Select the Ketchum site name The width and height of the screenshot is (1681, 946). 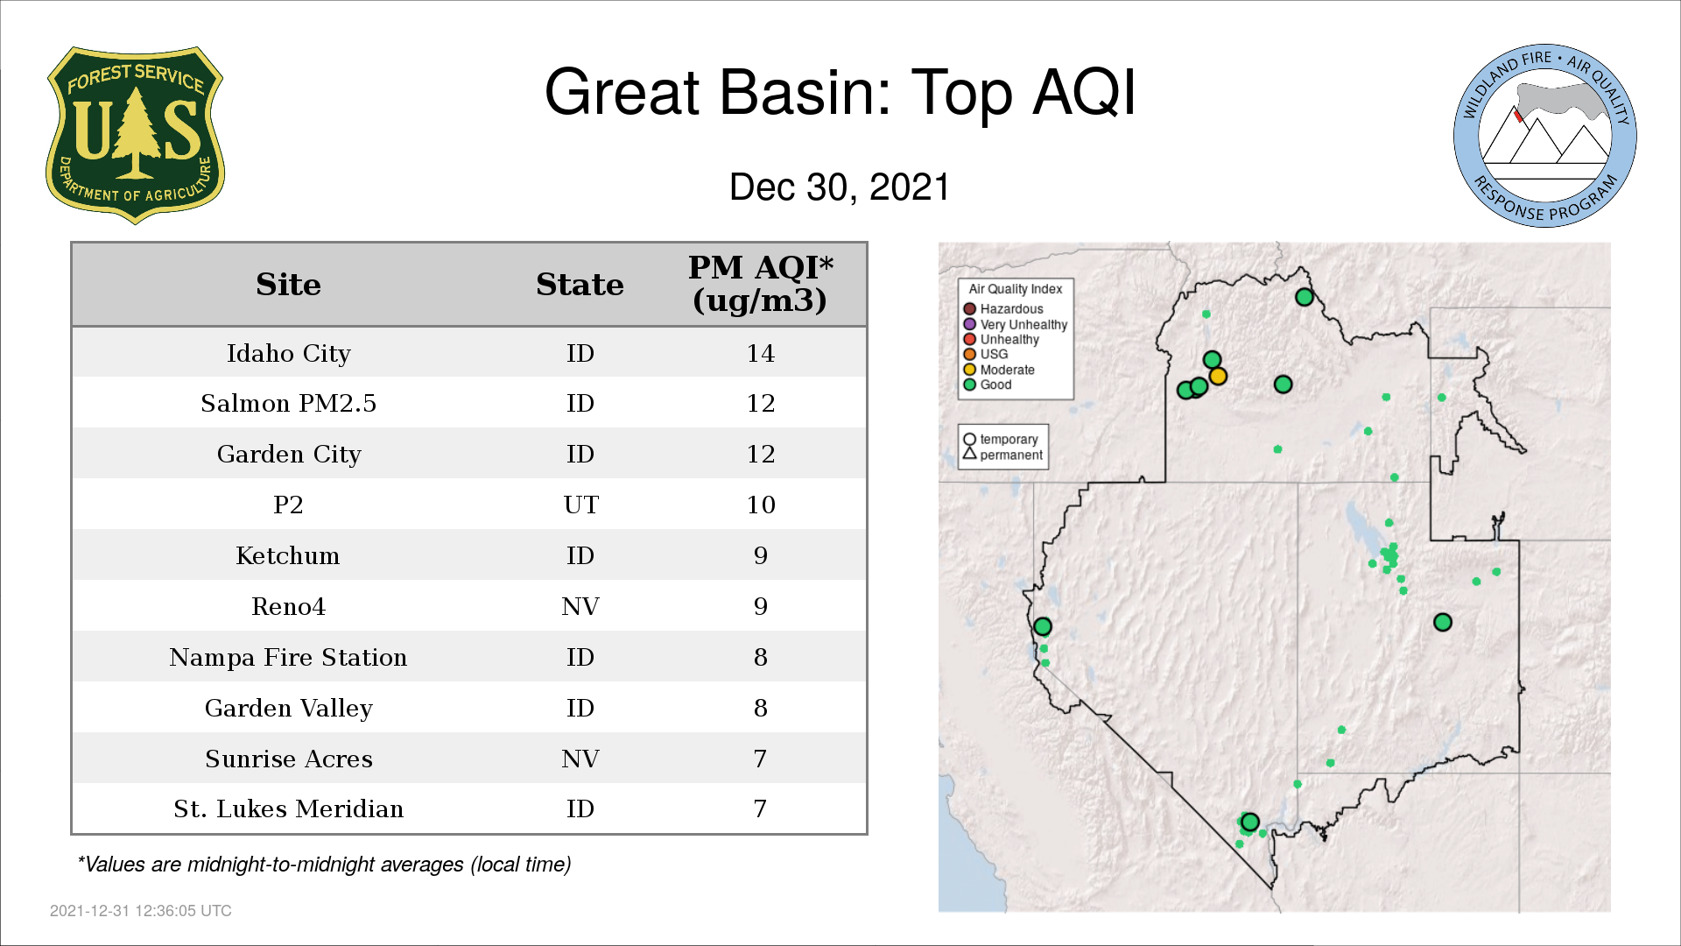pyautogui.click(x=288, y=555)
